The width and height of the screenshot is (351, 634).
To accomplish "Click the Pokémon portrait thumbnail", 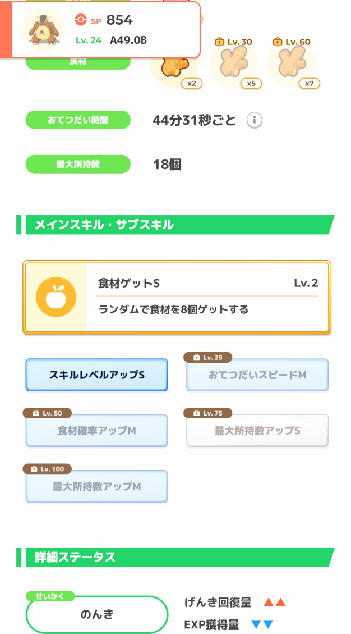I will 43,29.
